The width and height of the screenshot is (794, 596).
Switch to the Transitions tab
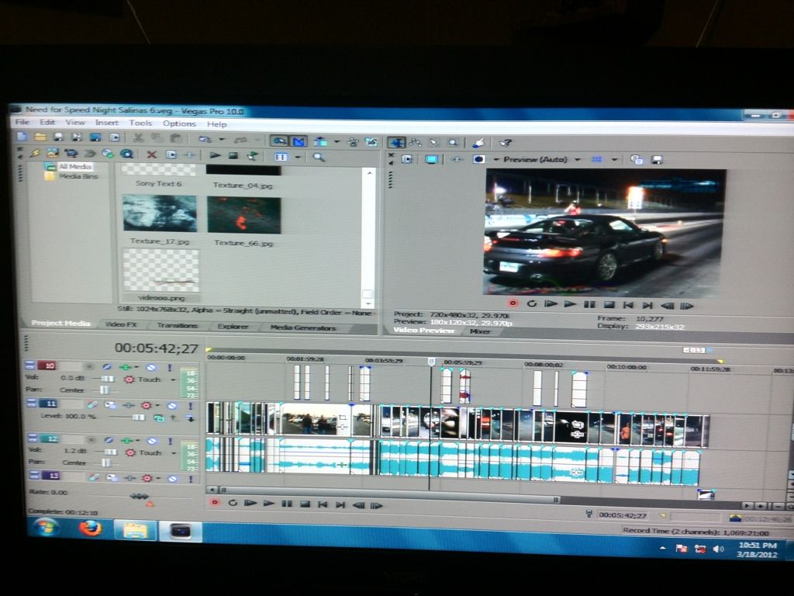pos(177,325)
